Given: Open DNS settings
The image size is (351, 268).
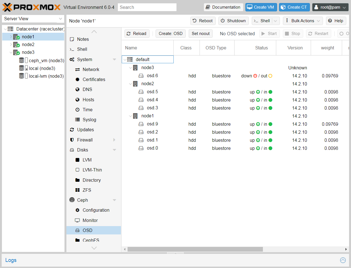Looking at the screenshot, I should click(94, 89).
